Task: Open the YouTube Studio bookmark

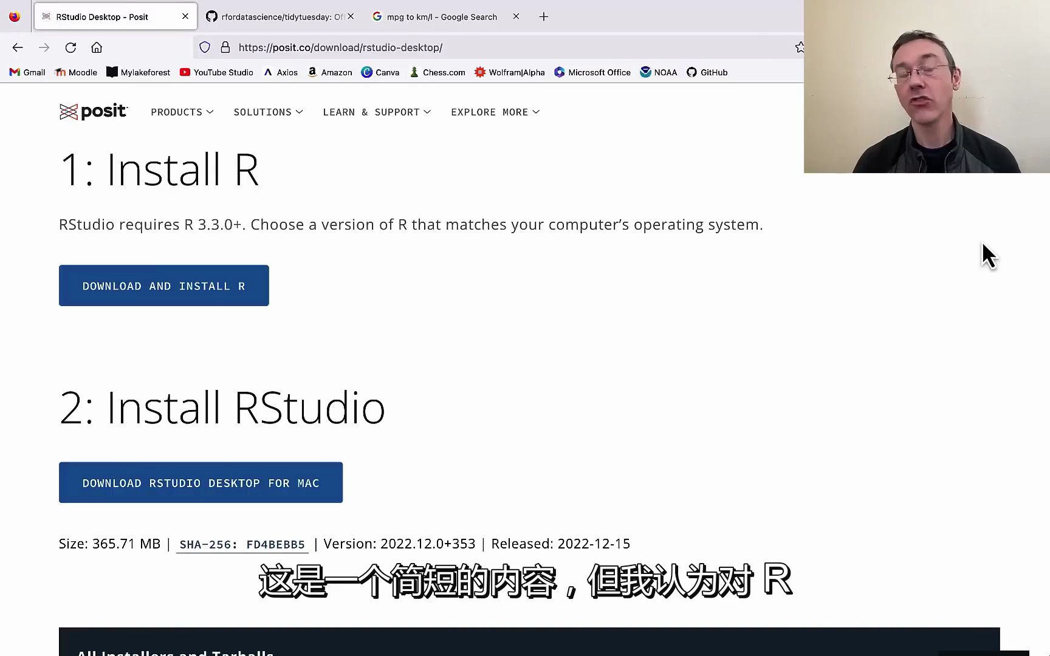Action: (x=216, y=72)
